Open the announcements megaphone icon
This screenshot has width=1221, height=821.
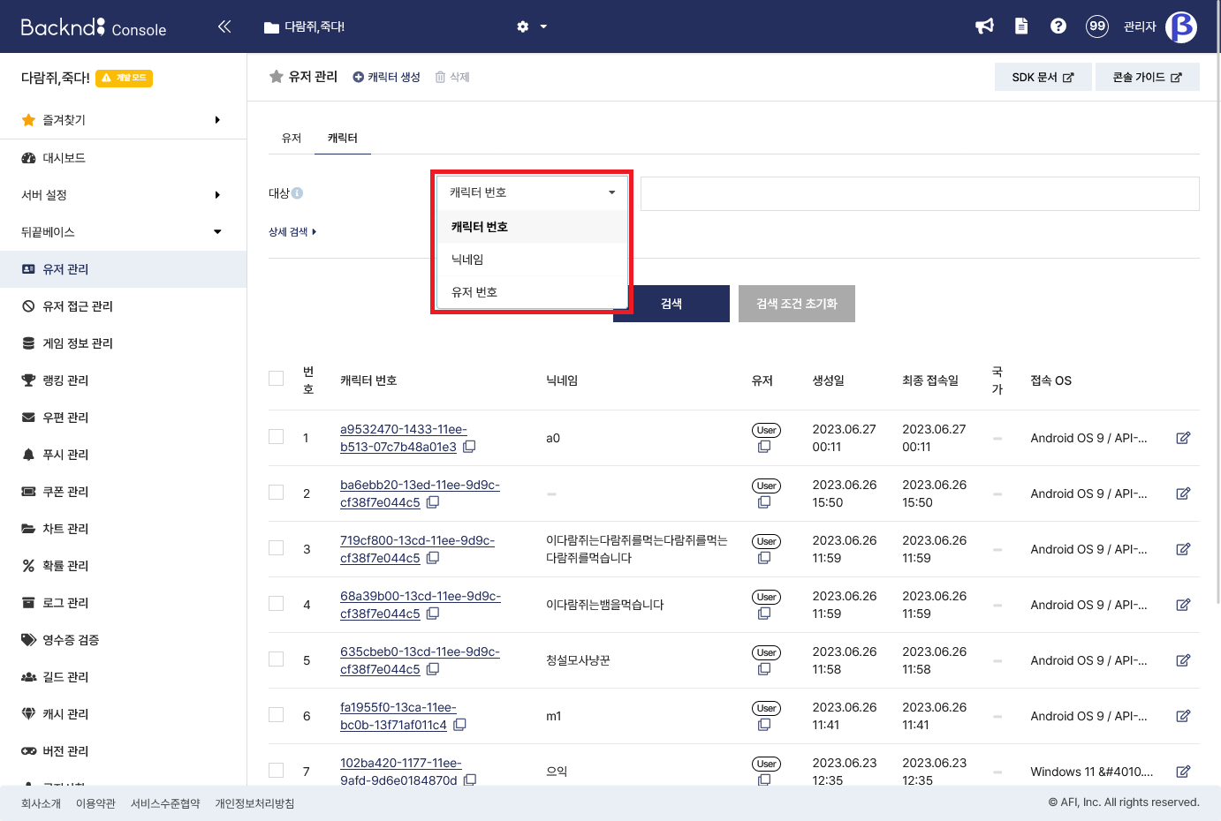984,26
